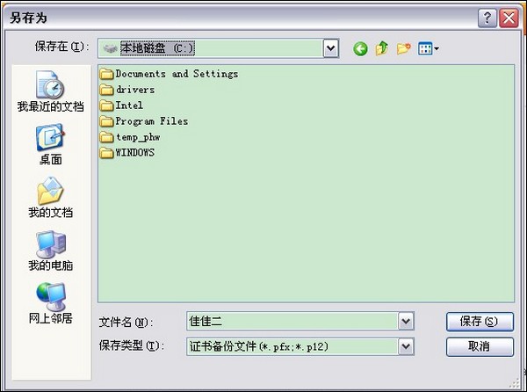
Task: Open 我的文档 in places bar
Action: click(x=50, y=197)
